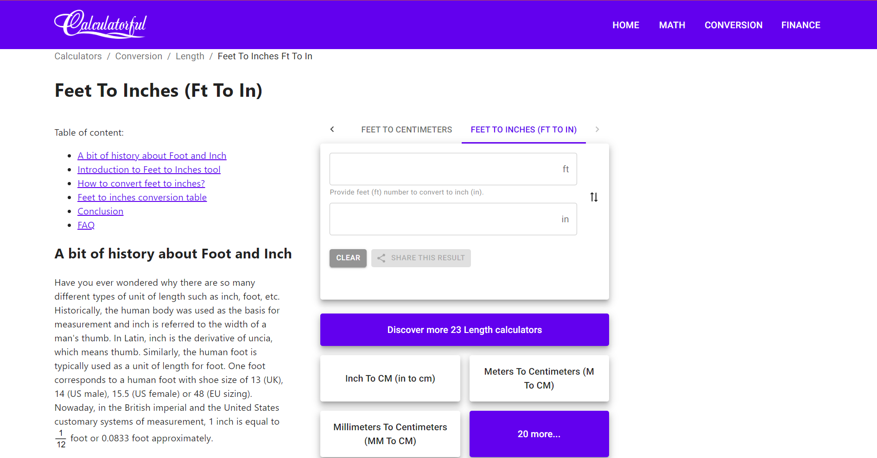The image size is (877, 458).
Task: Jump to Feet to inches conversion table
Action: tap(142, 197)
